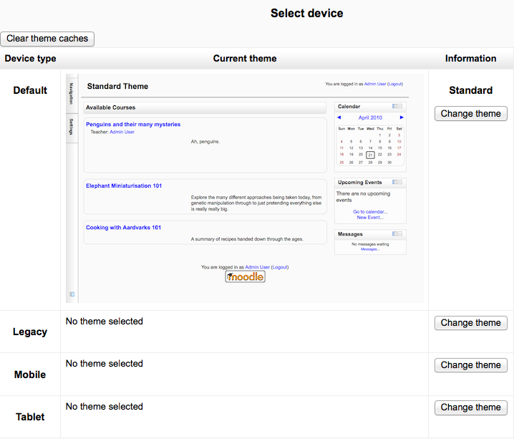Change theme for Tablet device
Viewport: 514px width, 439px height.
pyautogui.click(x=471, y=407)
